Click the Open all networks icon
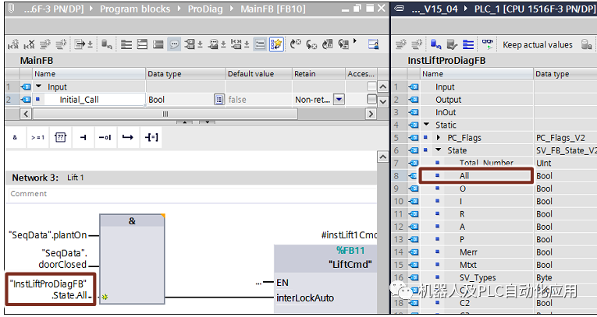 point(142,45)
